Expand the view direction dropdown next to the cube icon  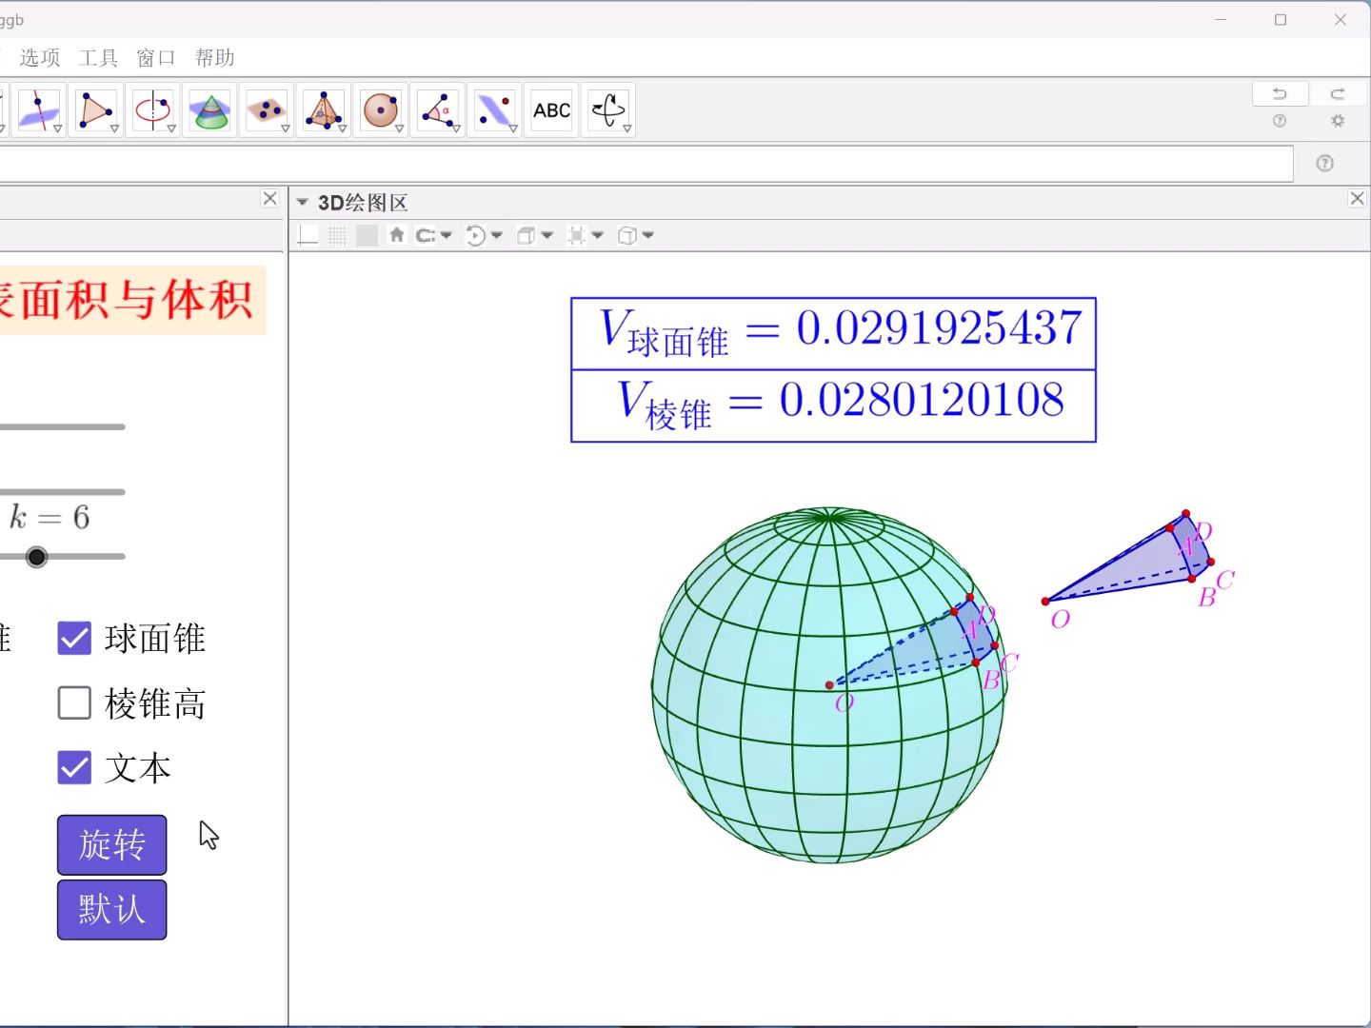point(647,235)
